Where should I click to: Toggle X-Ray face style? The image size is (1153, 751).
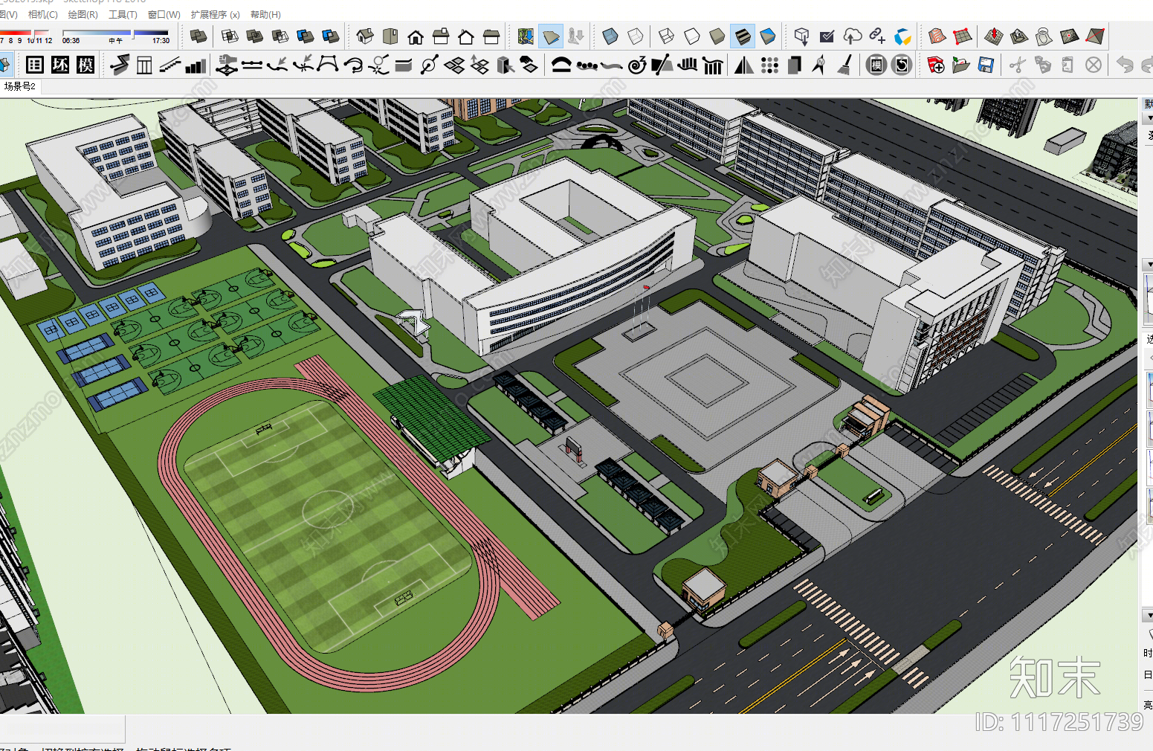click(x=610, y=36)
